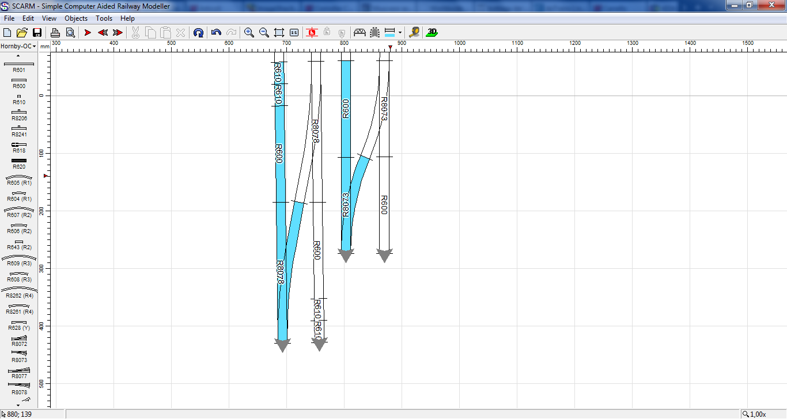Click the cursor coordinates 880; 139 readout
This screenshot has width=787, height=419.
(20, 414)
